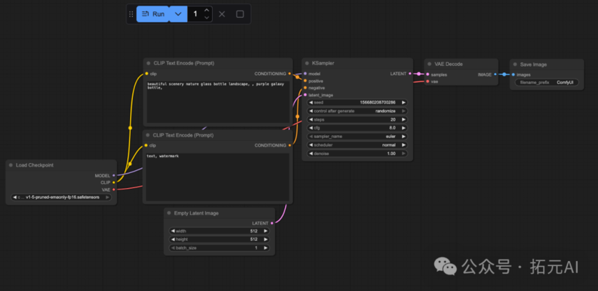598x291 pixels.
Task: Click the first CLIP node CONDITIONING output port
Action: 289,74
